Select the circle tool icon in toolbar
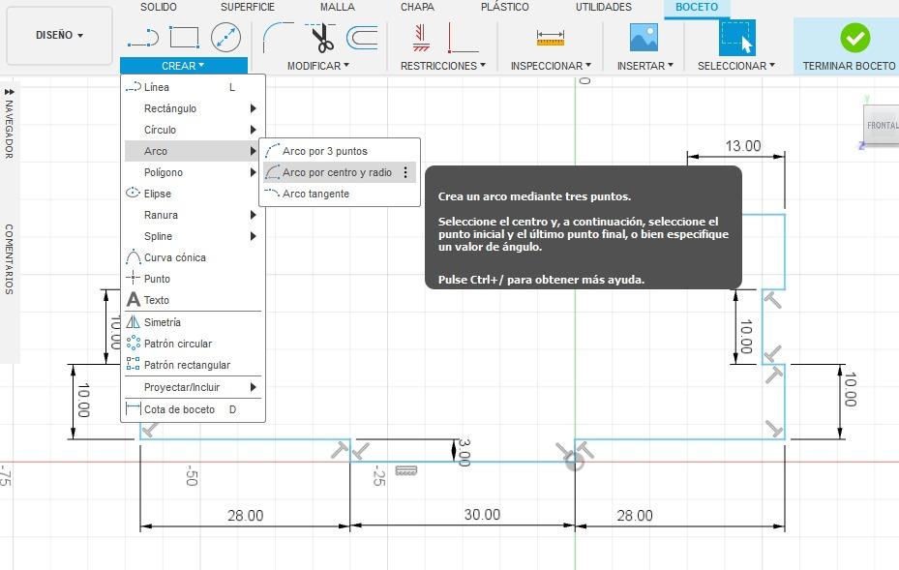The width and height of the screenshot is (899, 570). click(x=225, y=38)
